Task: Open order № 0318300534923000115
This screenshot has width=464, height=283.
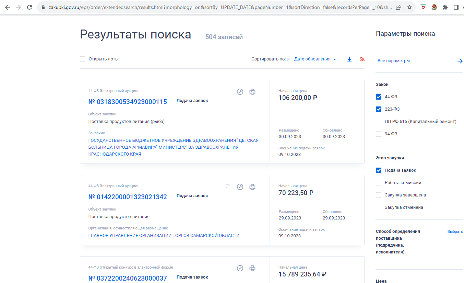Action: 128,102
